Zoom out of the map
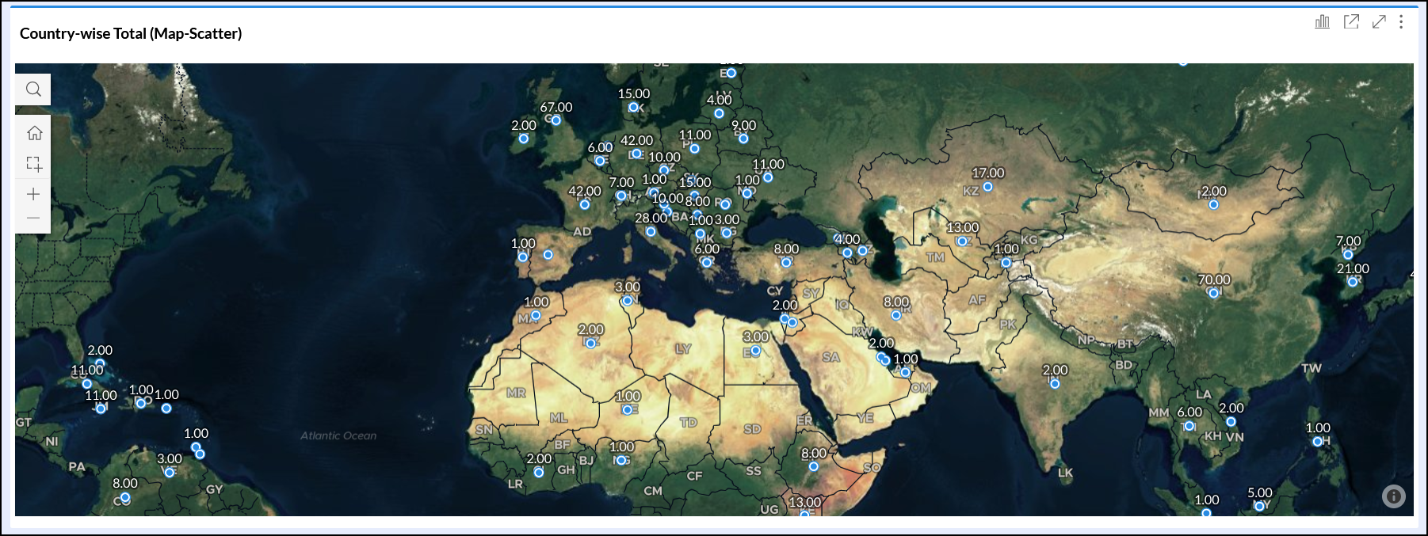The image size is (1428, 536). pyautogui.click(x=33, y=218)
